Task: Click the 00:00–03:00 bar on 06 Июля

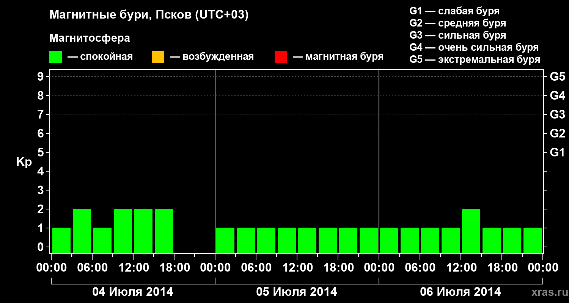Action: pyautogui.click(x=389, y=240)
